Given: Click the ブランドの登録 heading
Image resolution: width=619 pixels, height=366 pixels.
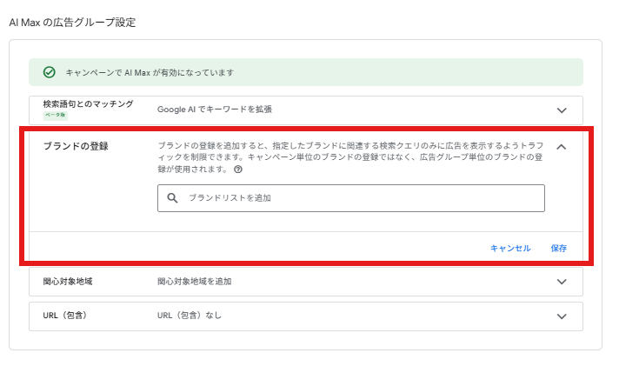Looking at the screenshot, I should point(76,146).
